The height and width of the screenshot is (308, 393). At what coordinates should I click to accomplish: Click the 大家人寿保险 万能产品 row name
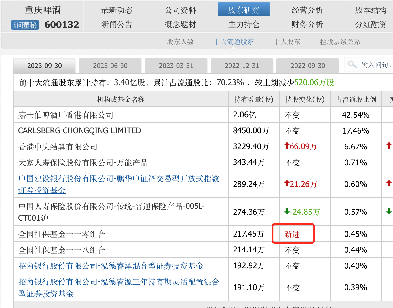[x=83, y=163]
